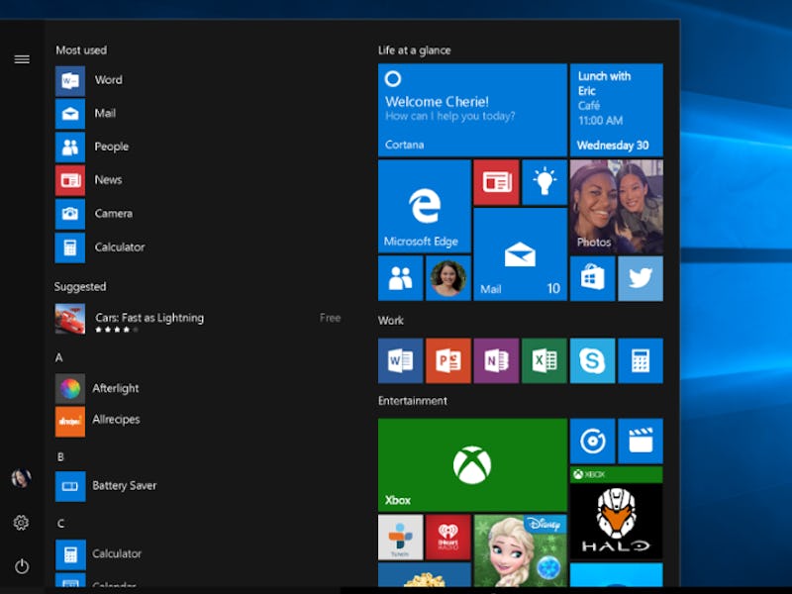Open the Windows Store tile
The height and width of the screenshot is (594, 792).
(x=592, y=278)
